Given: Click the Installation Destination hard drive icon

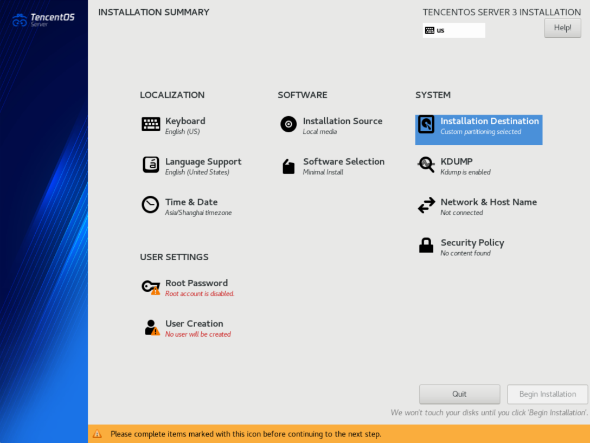Looking at the screenshot, I should [x=426, y=124].
